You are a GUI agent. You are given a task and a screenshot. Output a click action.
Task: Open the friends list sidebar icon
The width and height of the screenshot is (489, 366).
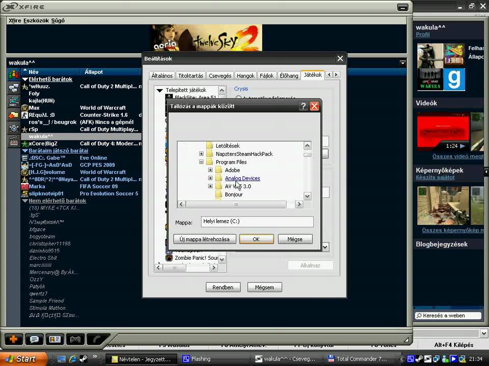pos(14,74)
